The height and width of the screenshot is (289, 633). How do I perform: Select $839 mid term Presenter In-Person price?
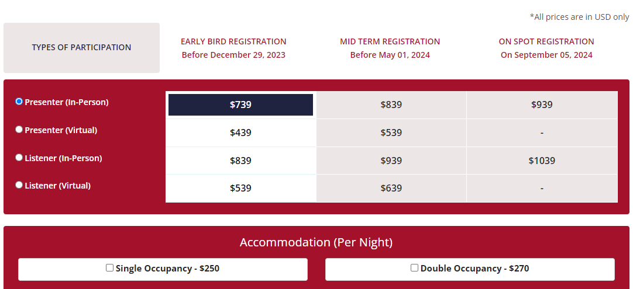point(391,105)
